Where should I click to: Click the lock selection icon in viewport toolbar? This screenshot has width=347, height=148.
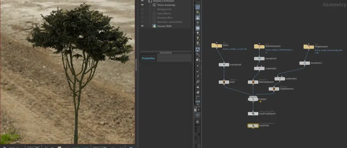coord(198,18)
